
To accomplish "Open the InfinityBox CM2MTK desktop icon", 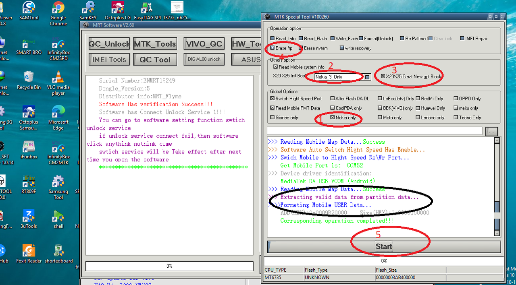I will click(x=58, y=152).
